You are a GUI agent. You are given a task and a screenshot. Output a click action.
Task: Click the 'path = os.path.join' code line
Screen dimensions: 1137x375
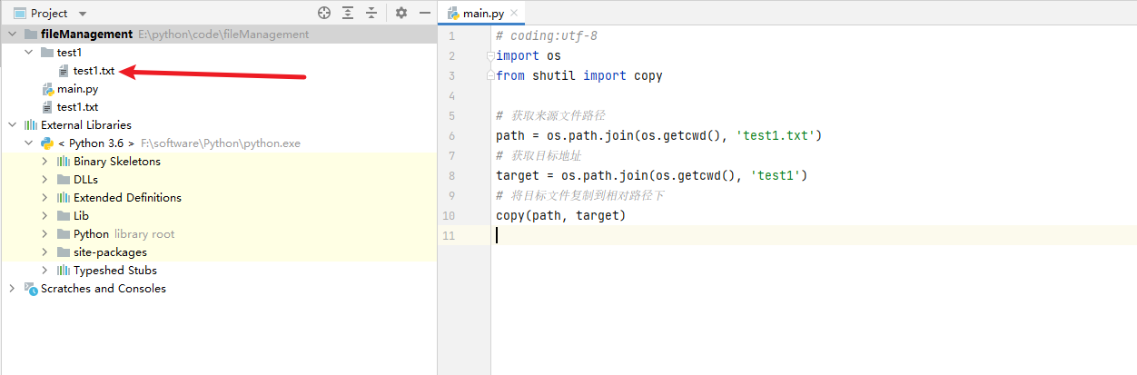coord(659,136)
